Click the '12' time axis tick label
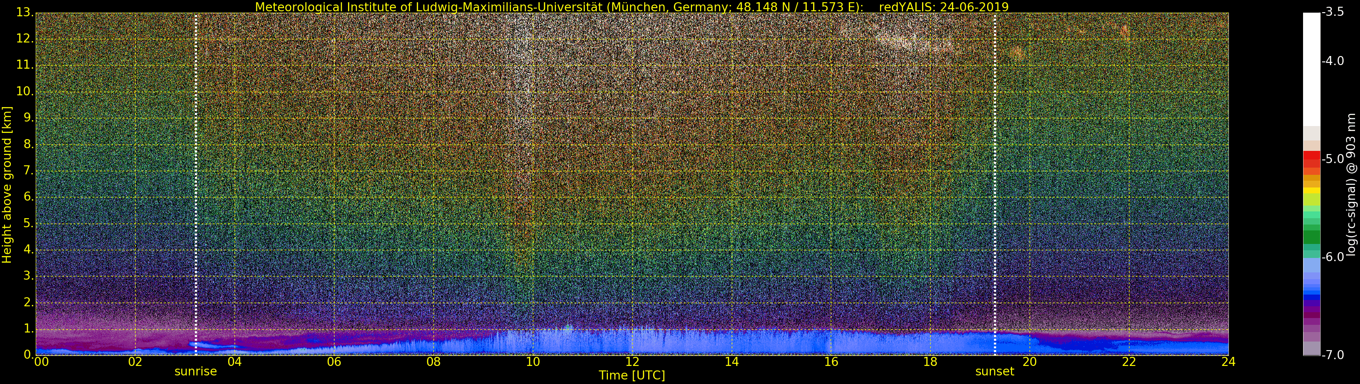1360x384 pixels. click(632, 362)
